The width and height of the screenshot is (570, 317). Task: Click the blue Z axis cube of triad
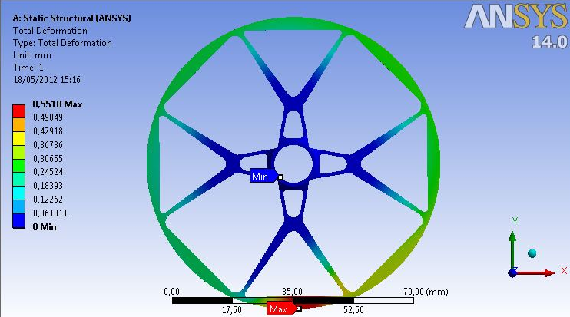coord(514,272)
